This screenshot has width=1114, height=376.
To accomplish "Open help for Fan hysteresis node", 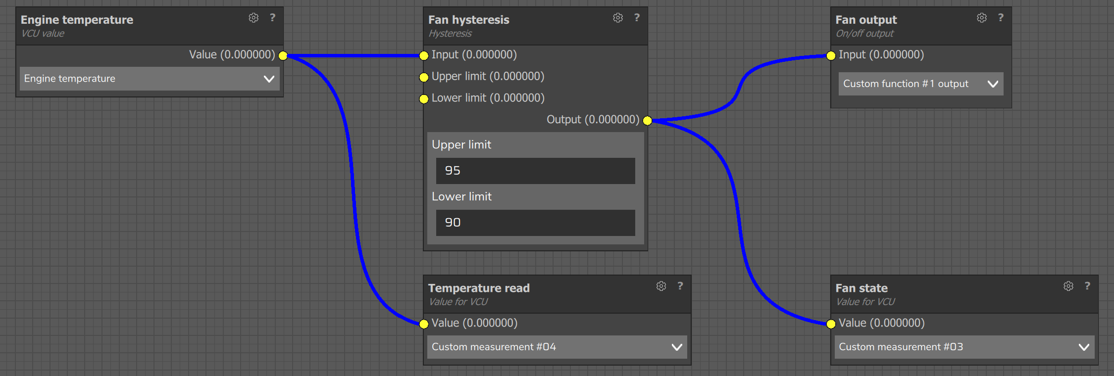I will tap(637, 18).
